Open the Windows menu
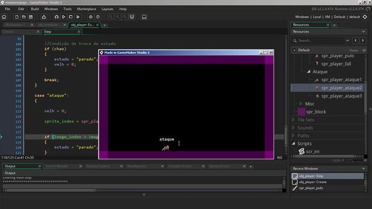The width and height of the screenshot is (372, 209). coord(51,9)
